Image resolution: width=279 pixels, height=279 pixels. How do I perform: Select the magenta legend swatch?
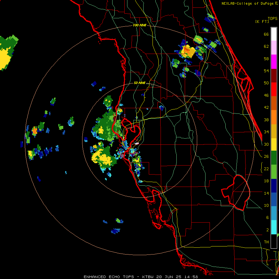coord(274,62)
